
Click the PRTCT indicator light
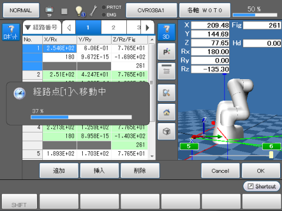click(x=104, y=8)
